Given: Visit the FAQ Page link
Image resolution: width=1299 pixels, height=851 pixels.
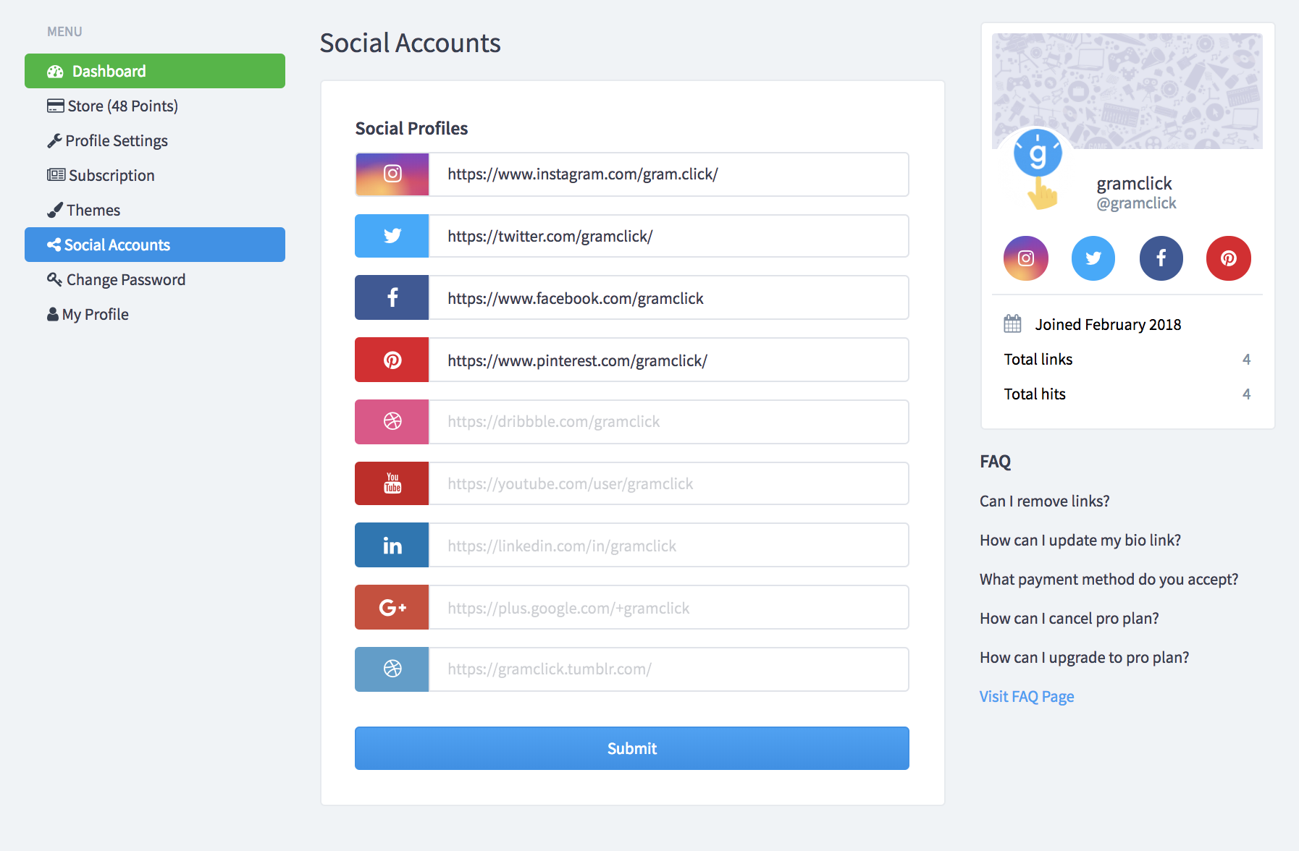Looking at the screenshot, I should 1027,696.
